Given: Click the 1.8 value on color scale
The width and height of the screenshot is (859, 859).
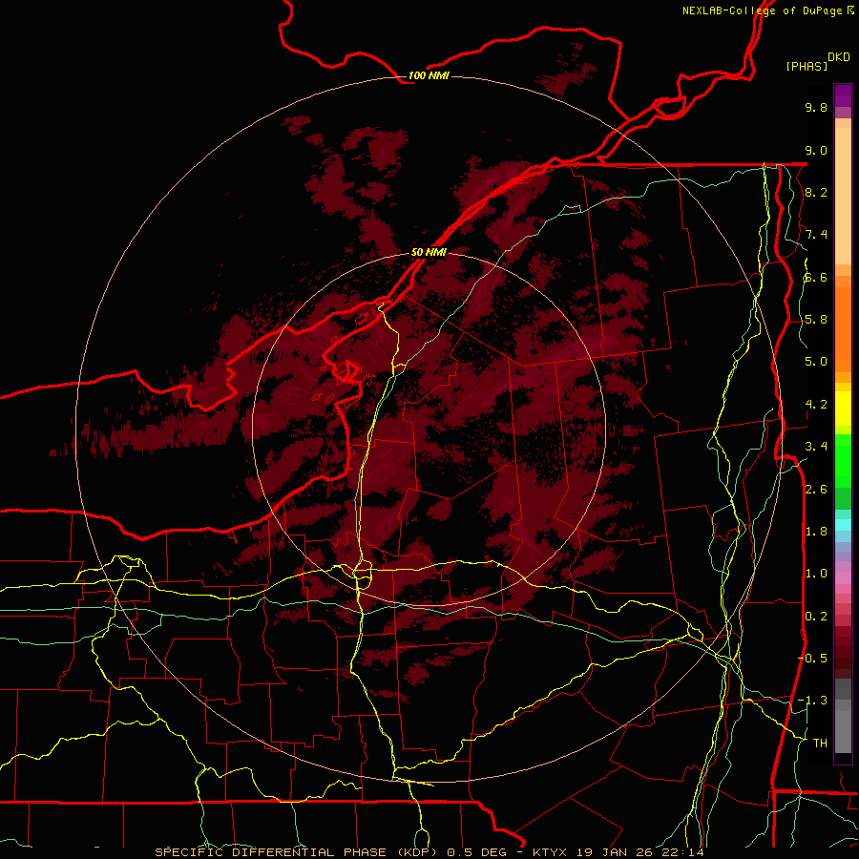Looking at the screenshot, I should click(816, 532).
